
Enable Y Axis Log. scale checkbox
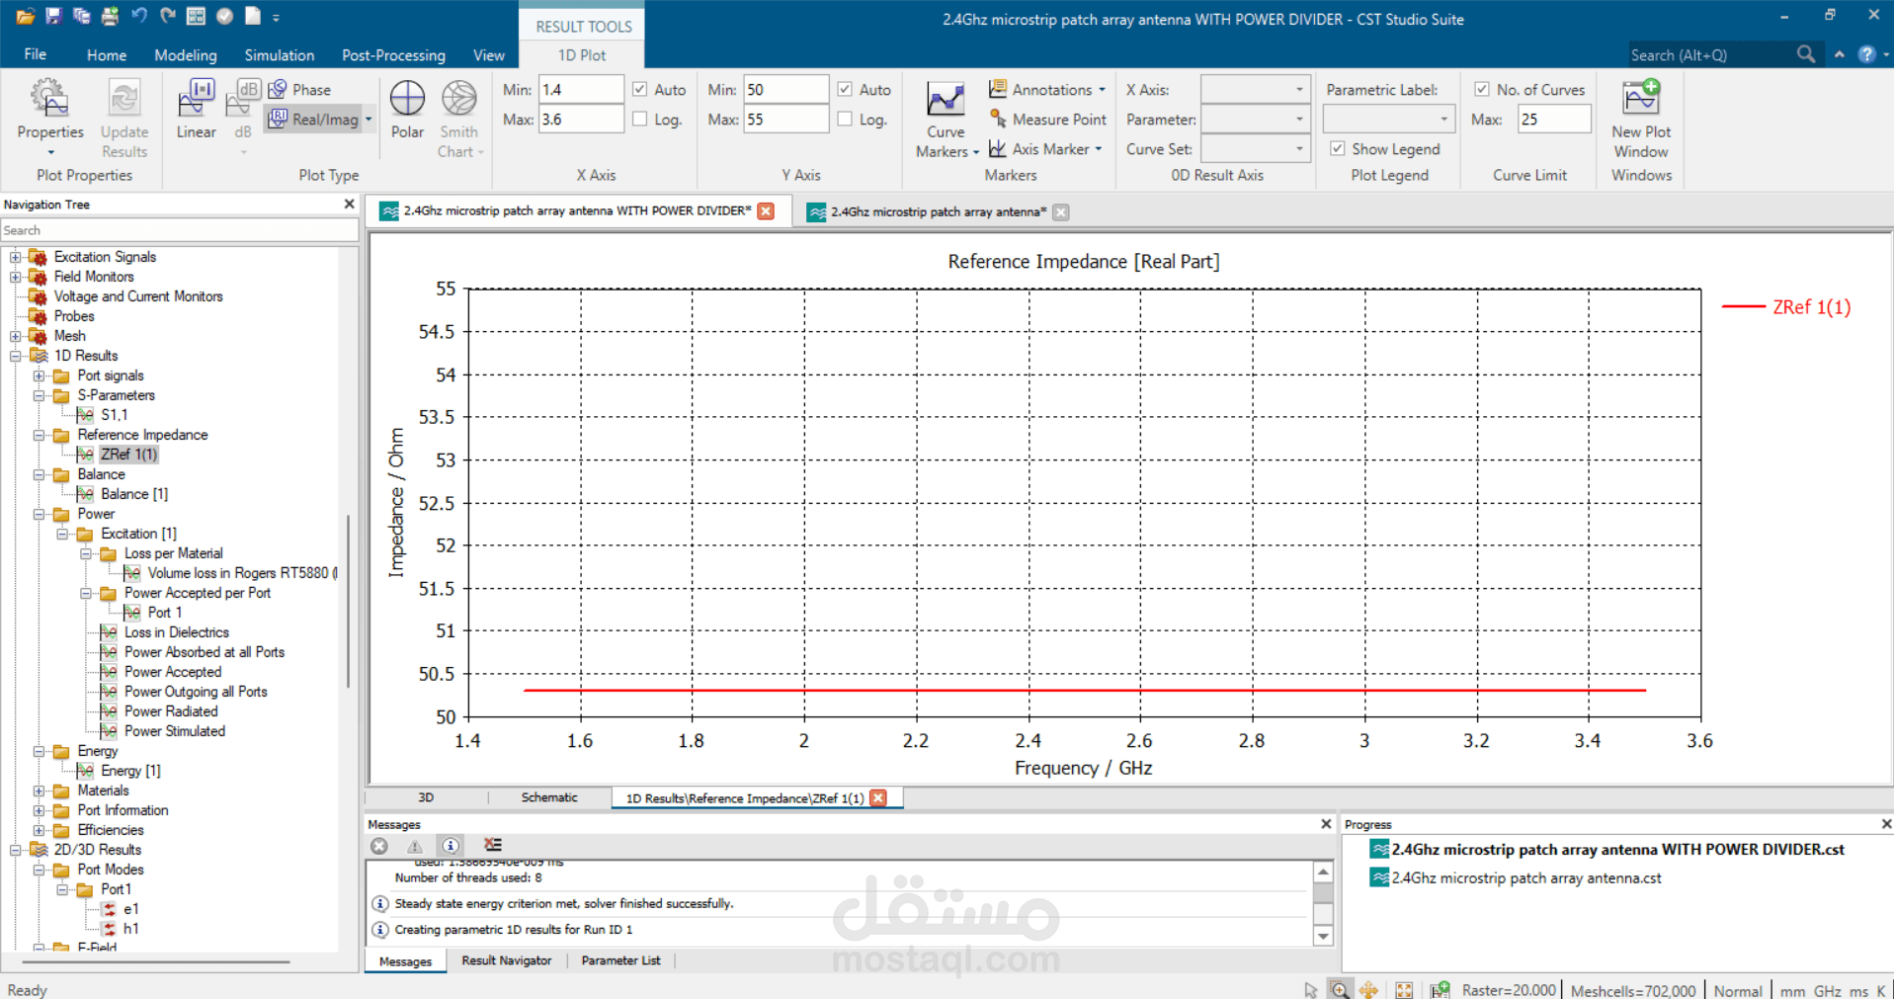pyautogui.click(x=845, y=119)
